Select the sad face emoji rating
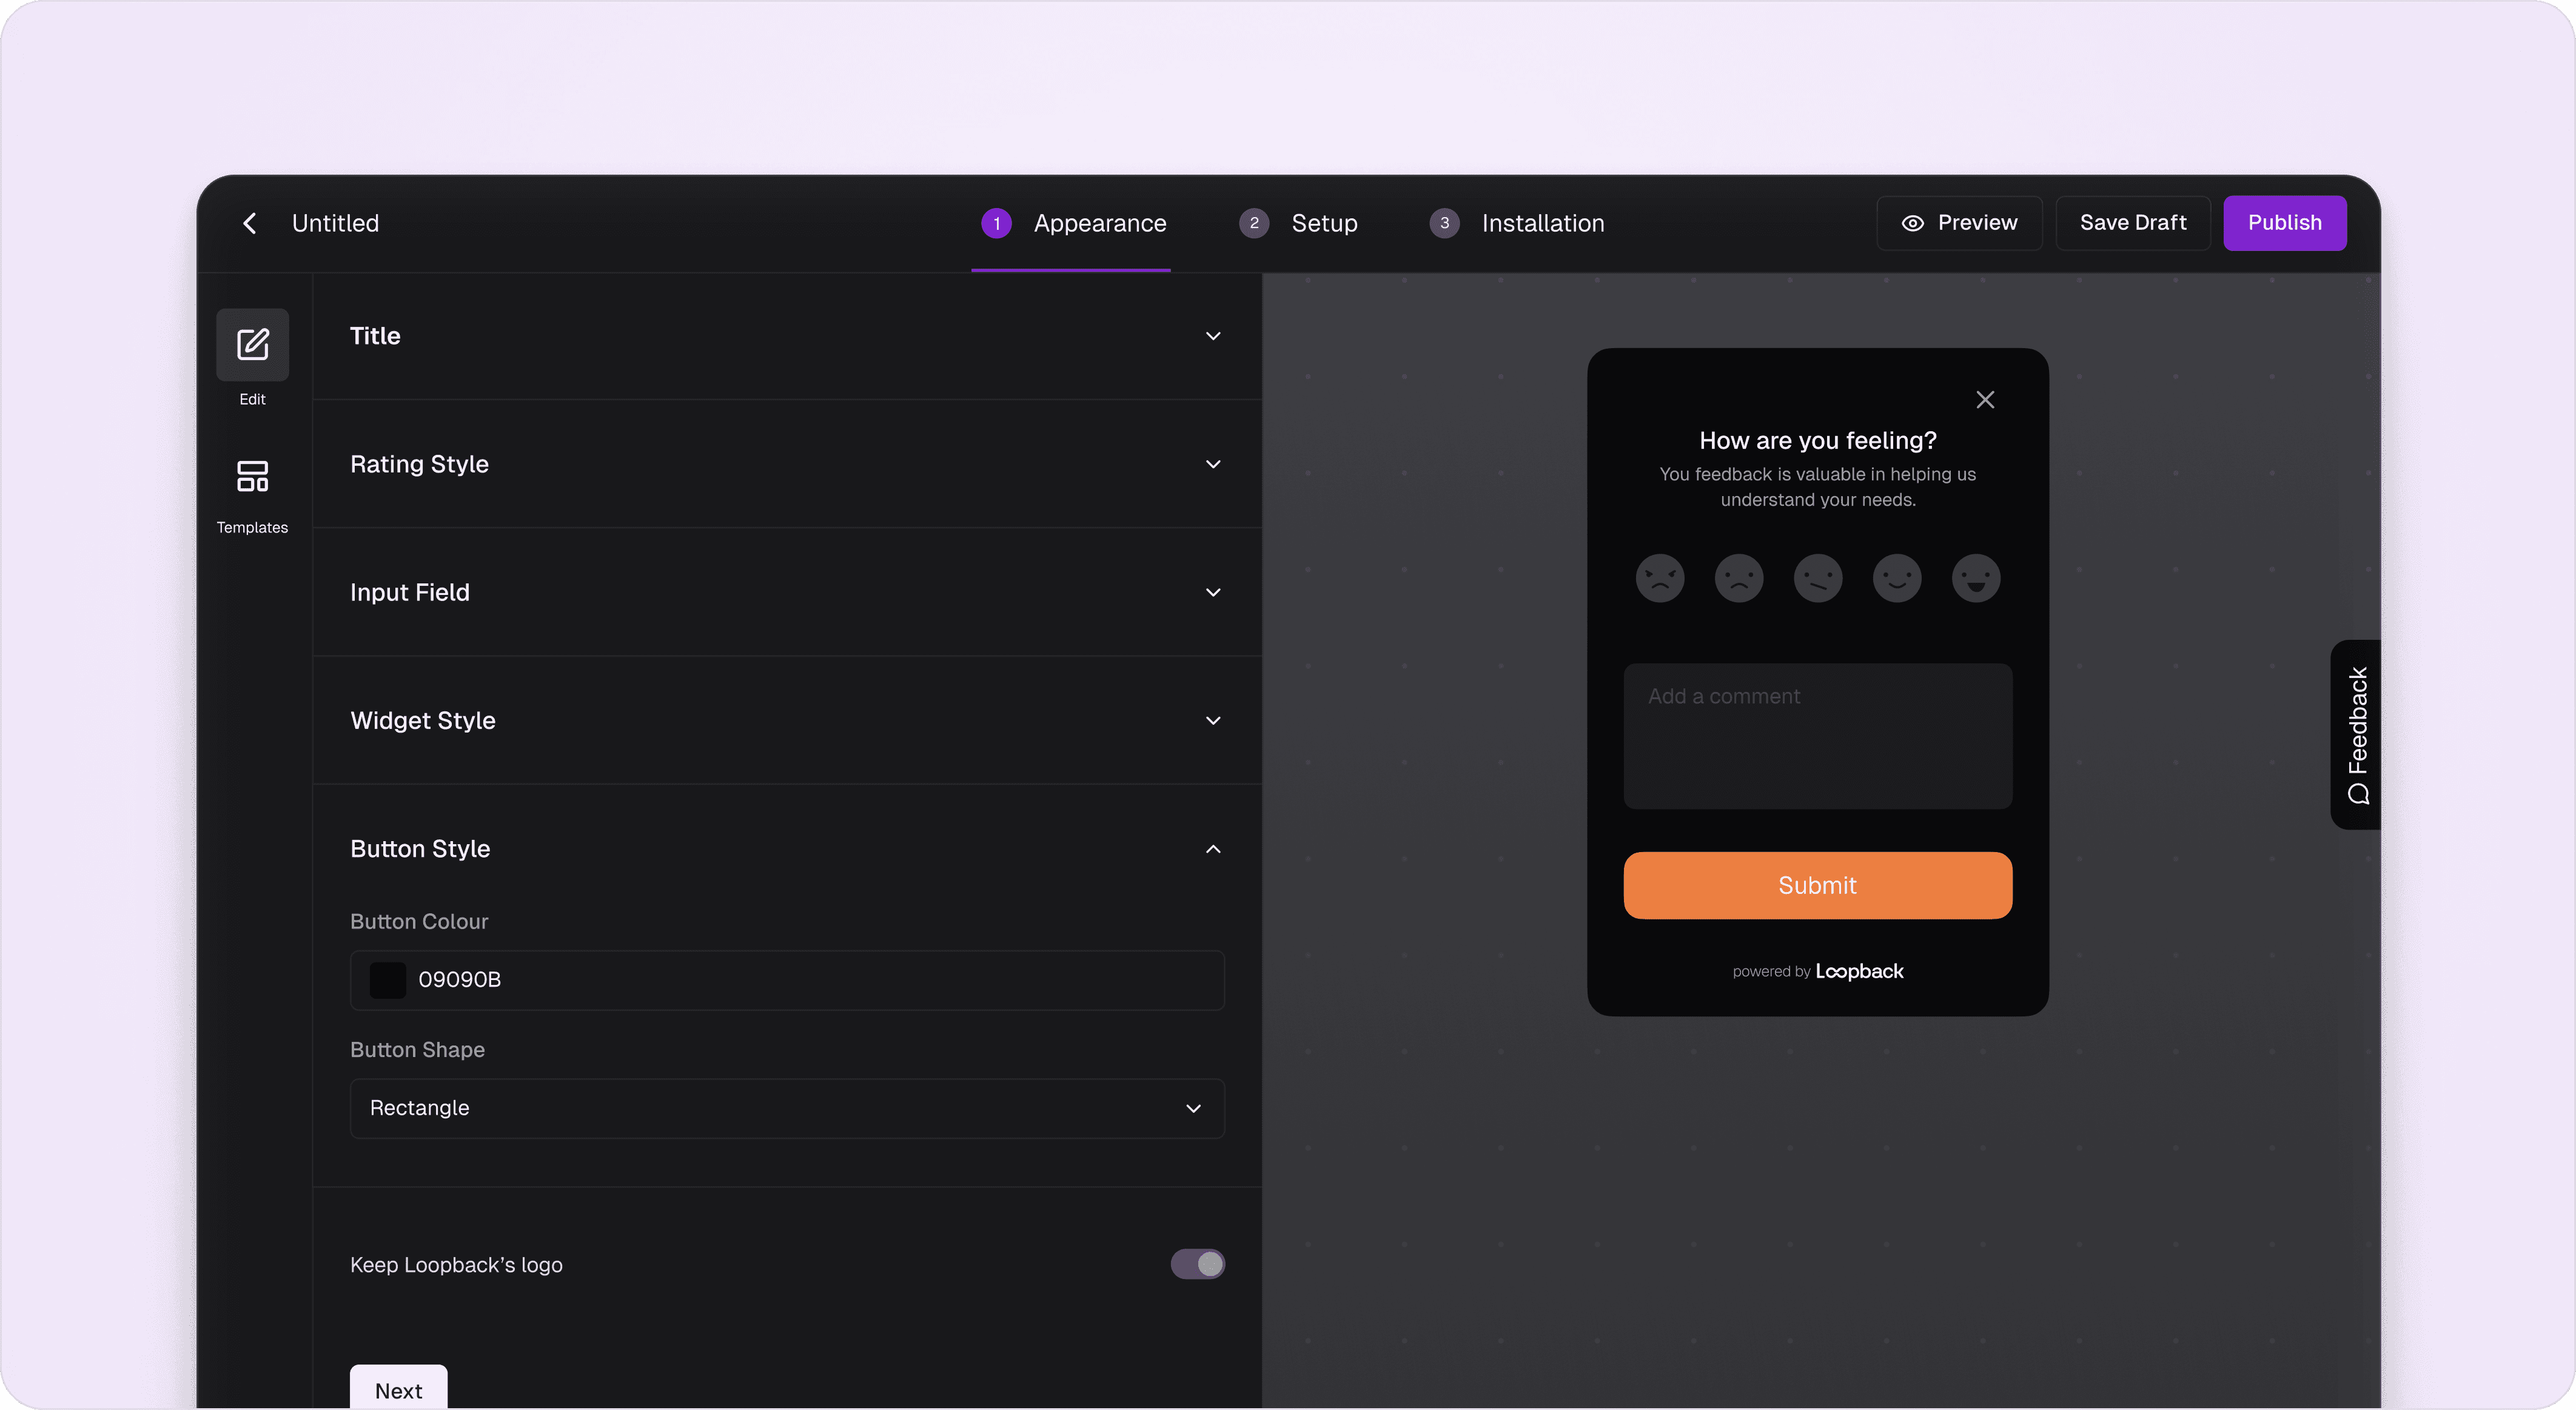Viewport: 2576px width, 1410px height. (x=1738, y=578)
